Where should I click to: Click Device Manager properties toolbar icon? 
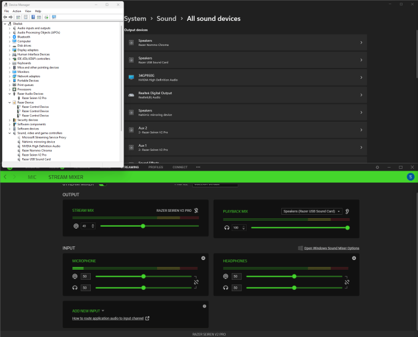click(x=26, y=17)
